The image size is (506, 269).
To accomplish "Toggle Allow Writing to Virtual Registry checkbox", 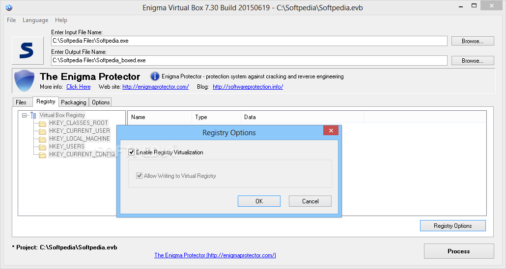I will click(139, 176).
